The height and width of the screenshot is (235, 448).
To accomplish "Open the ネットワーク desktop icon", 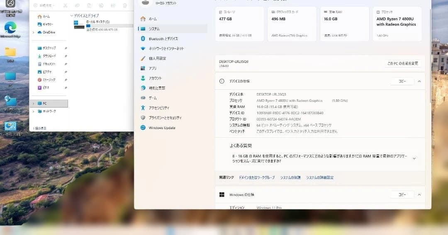I will click(10, 104).
